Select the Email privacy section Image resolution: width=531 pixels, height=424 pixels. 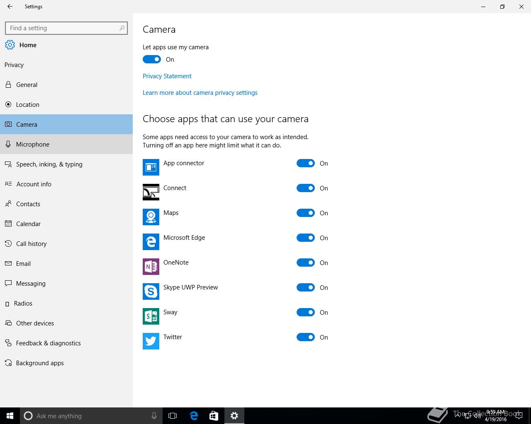coord(66,263)
